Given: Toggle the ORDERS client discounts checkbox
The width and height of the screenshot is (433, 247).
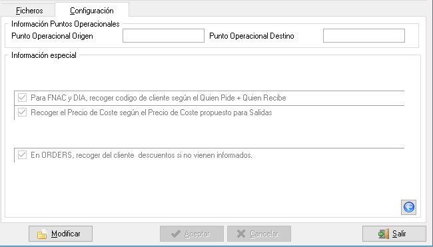Looking at the screenshot, I should pyautogui.click(x=22, y=155).
